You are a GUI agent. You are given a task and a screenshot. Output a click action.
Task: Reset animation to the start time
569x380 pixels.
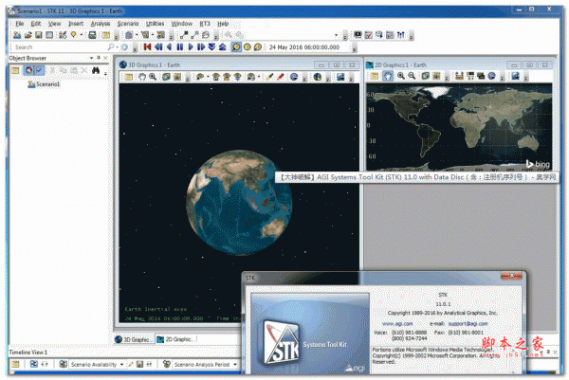click(148, 46)
